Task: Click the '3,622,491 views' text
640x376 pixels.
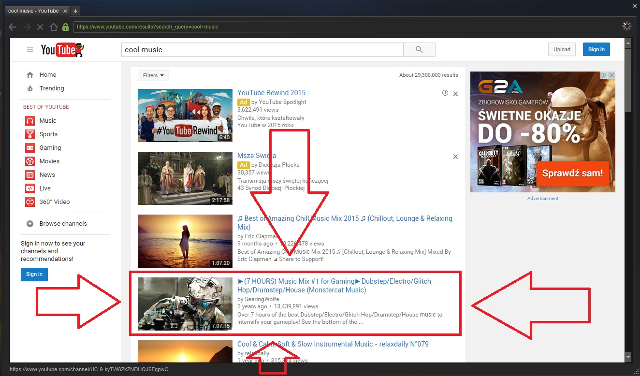Action: (257, 110)
